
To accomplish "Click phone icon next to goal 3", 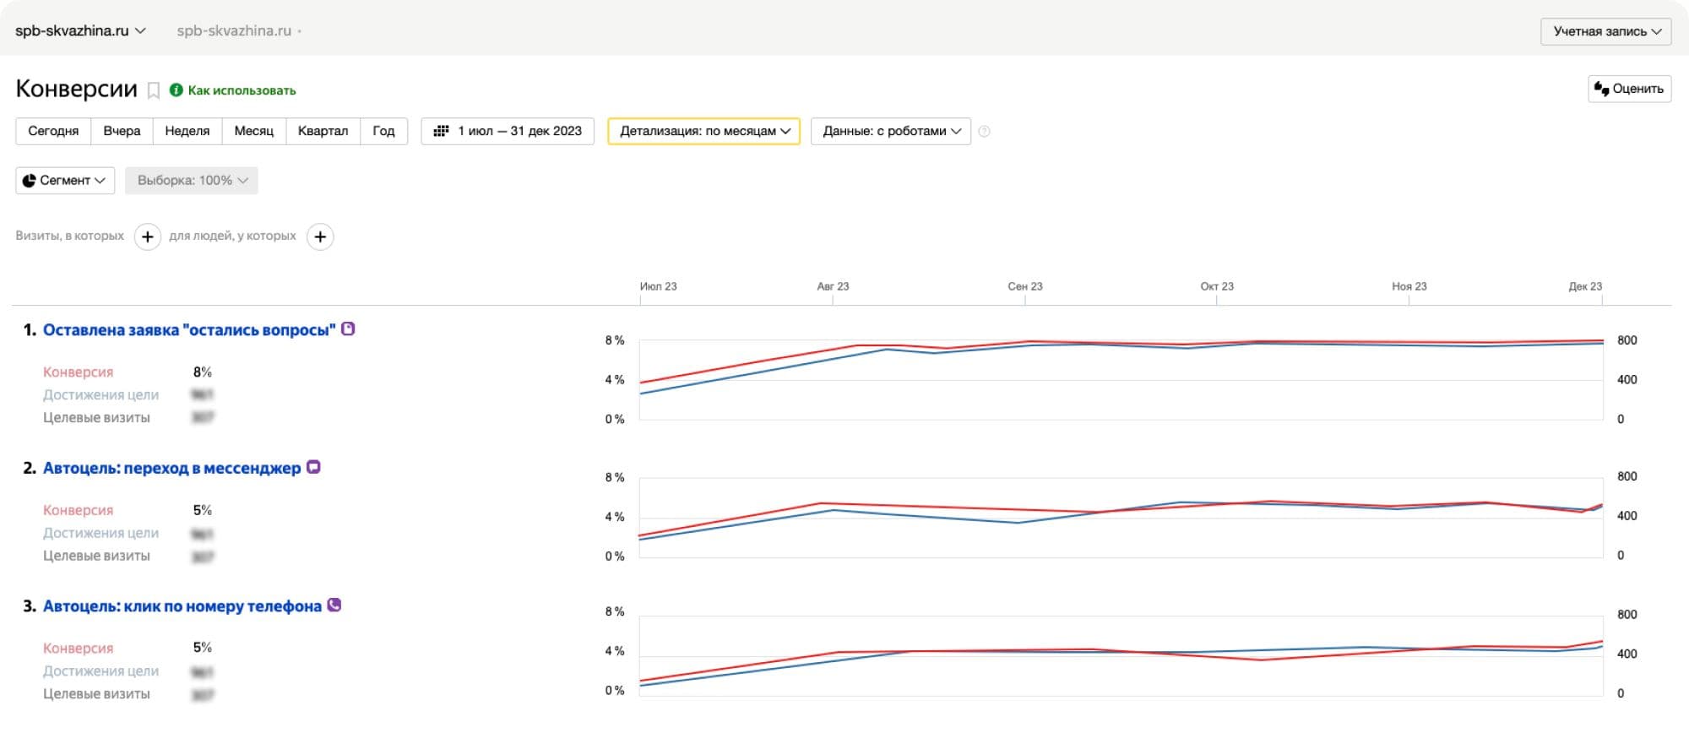I will [x=334, y=605].
